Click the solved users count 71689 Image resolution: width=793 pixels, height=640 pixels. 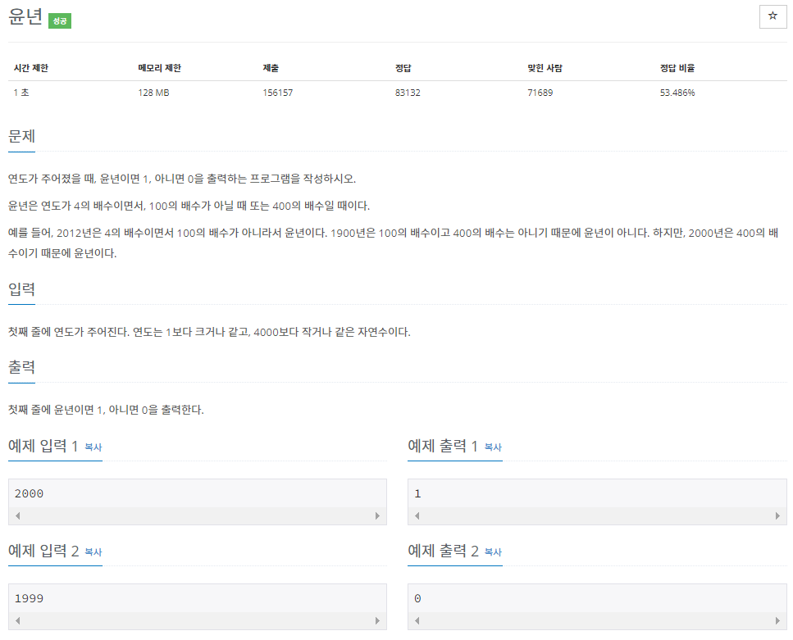540,93
